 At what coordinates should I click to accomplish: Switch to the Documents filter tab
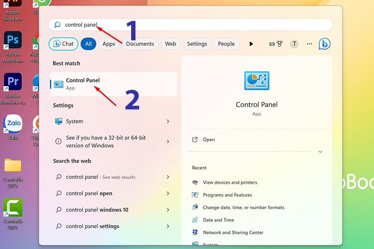(140, 44)
